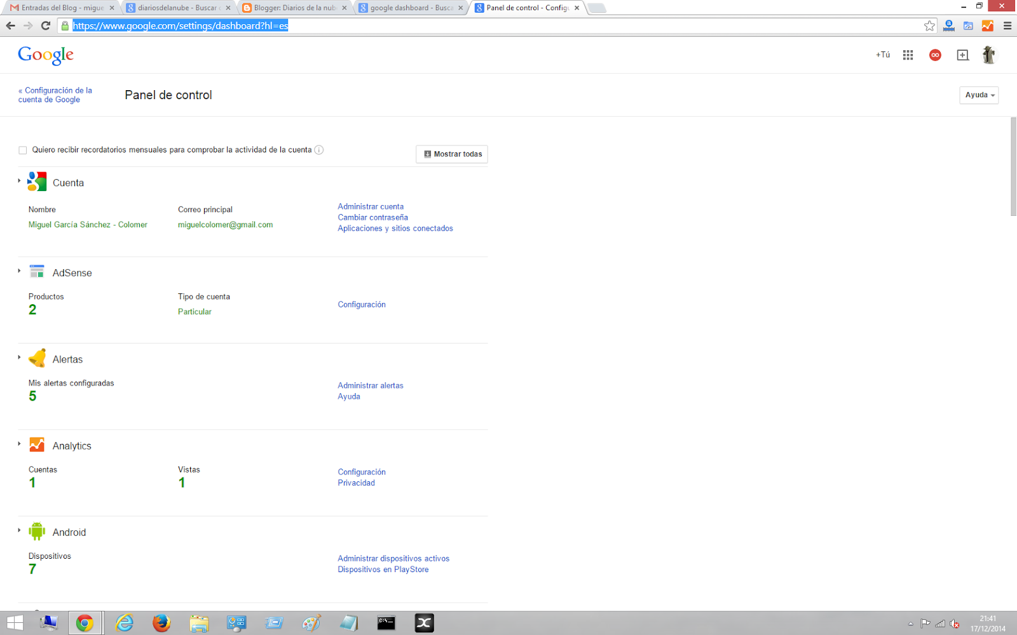This screenshot has height=635, width=1017.
Task: Expand the Cuenta section arrow
Action: [x=19, y=181]
